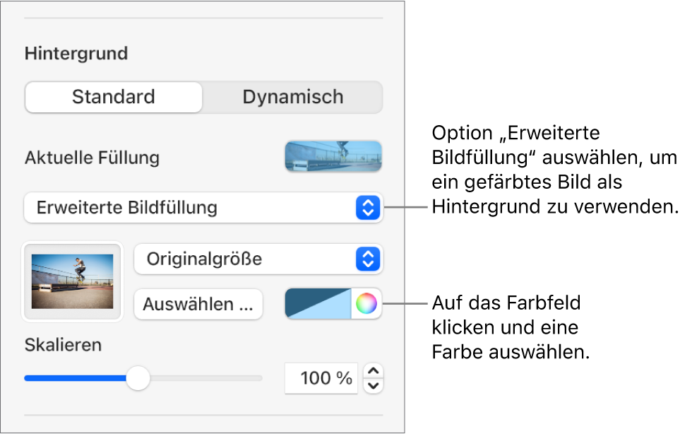692x434 pixels.
Task: Switch to the Dynamisch background mode
Action: tap(292, 98)
